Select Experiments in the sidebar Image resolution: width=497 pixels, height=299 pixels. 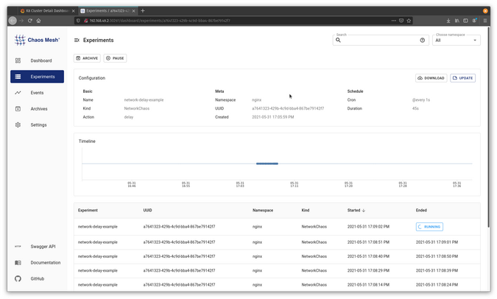pos(37,77)
